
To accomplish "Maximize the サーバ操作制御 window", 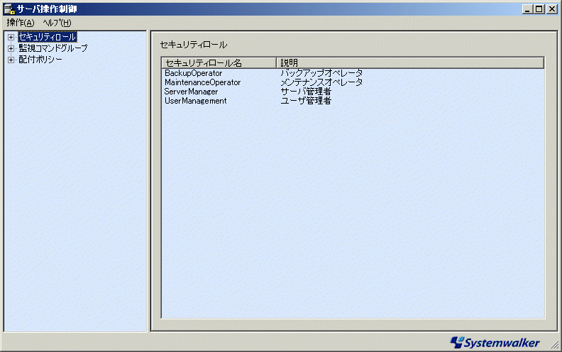I will tap(539, 9).
